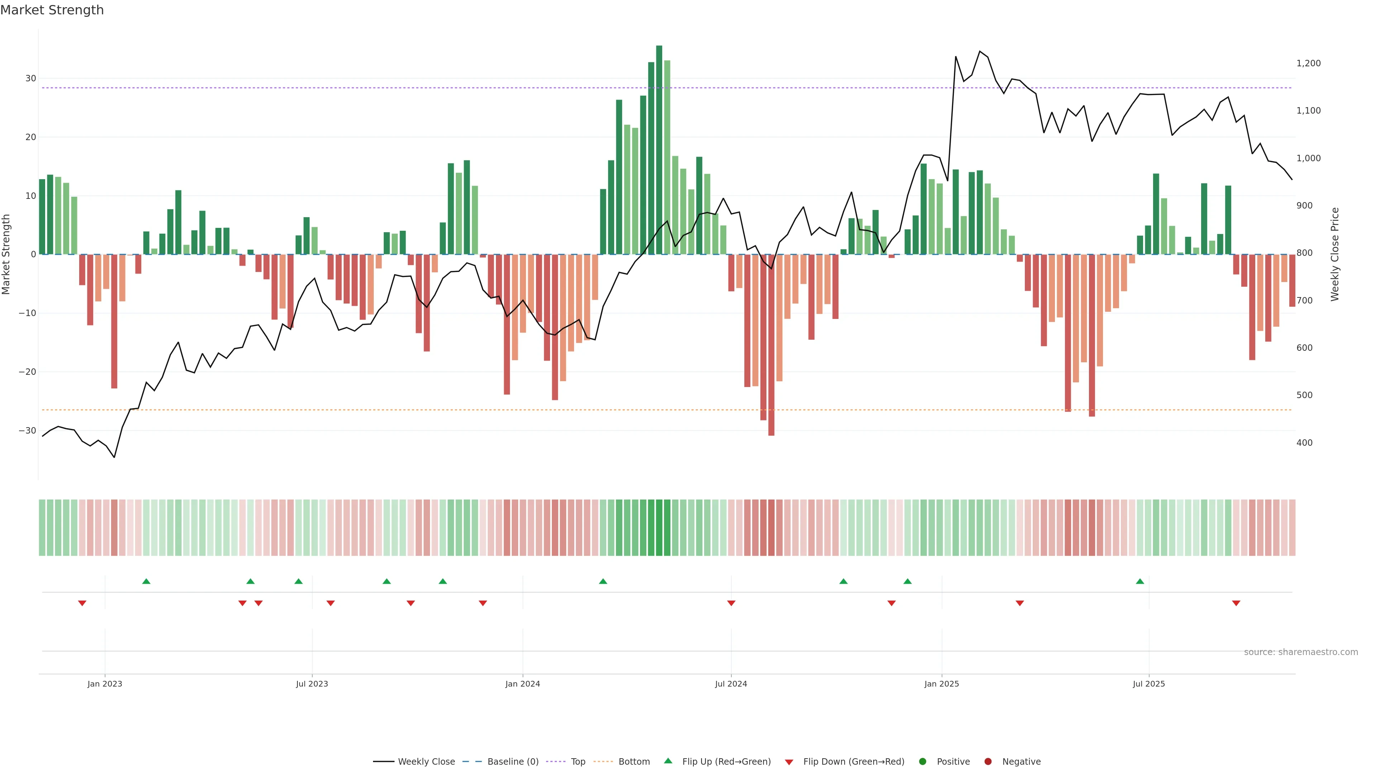Click the Jan 2024 x-axis label
Viewport: 1376px width, 774px height.
[x=522, y=684]
